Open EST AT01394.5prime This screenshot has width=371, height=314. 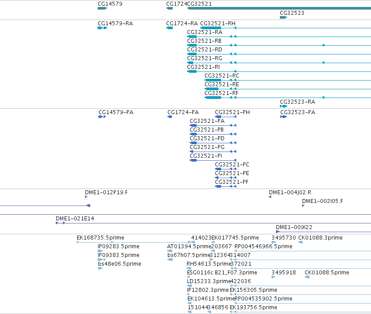coord(189,246)
